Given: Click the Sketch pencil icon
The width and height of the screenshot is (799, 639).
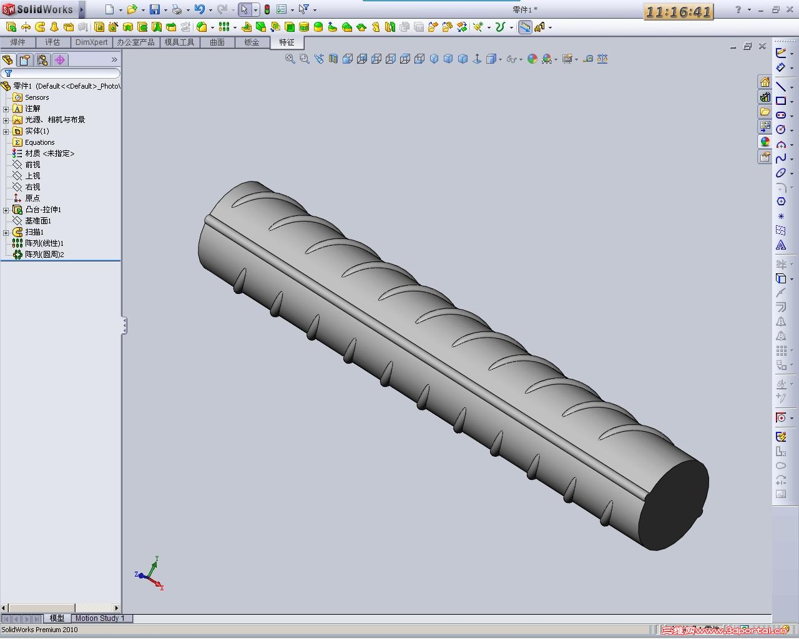Looking at the screenshot, I should [781, 52].
